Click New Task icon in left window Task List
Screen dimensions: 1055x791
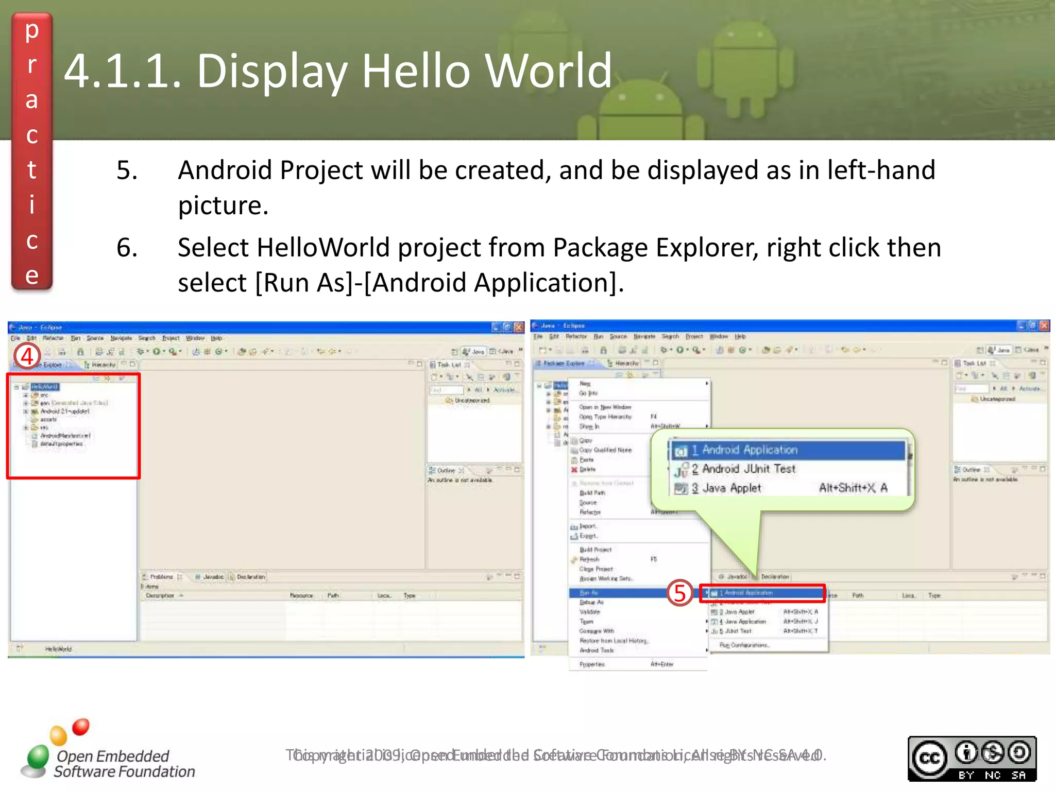[x=434, y=377]
